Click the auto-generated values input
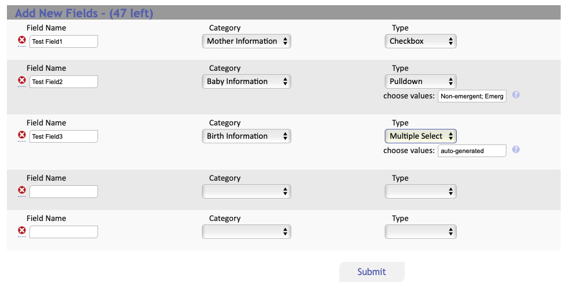The width and height of the screenshot is (567, 286). [472, 151]
